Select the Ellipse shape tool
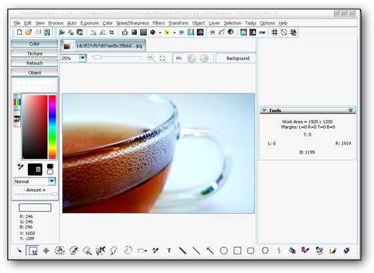This screenshot has height=273, width=374. coord(224,250)
